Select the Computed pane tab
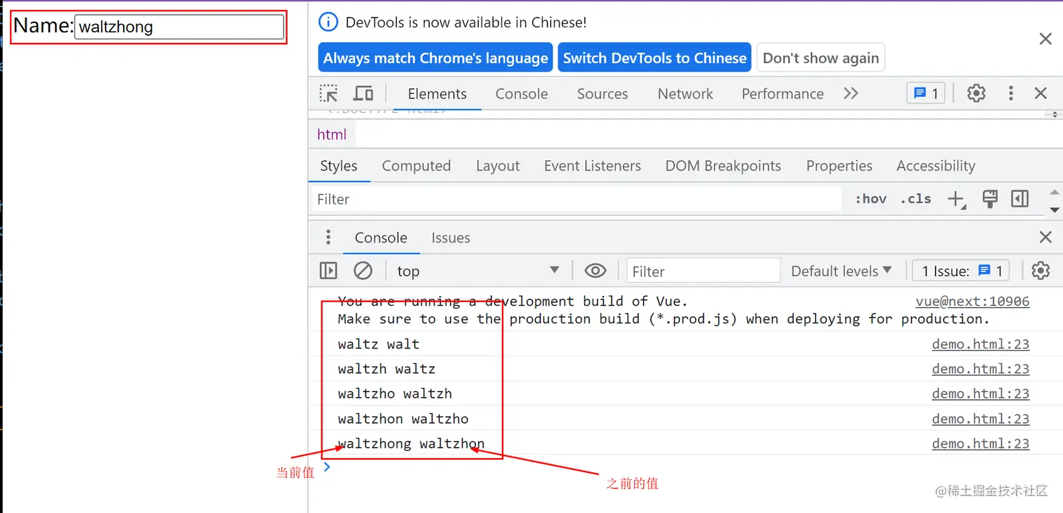The width and height of the screenshot is (1063, 513). (416, 166)
